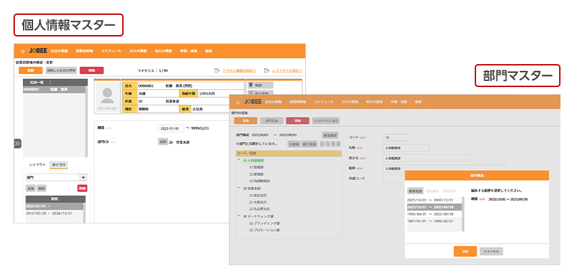This screenshot has width=574, height=278.
Task: Click the period start date field 2025/01/01
Action: [x=170, y=128]
